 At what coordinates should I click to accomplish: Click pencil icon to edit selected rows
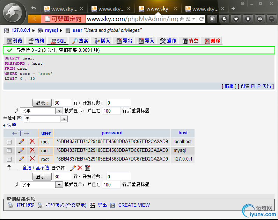click(73, 168)
